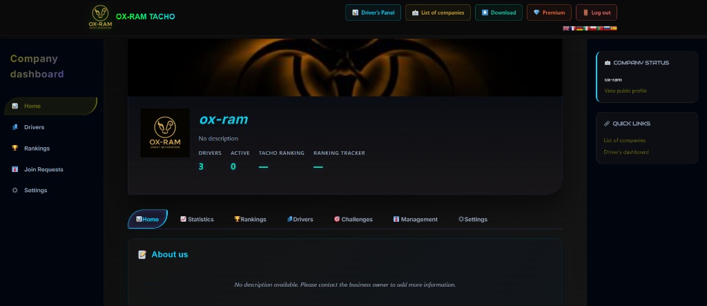Click the About us heading

[170, 255]
